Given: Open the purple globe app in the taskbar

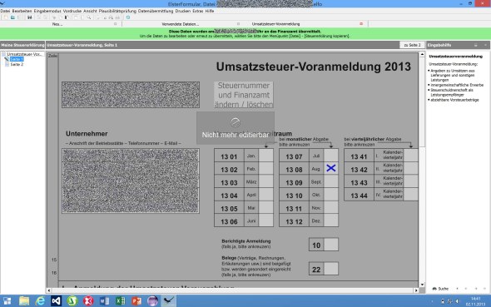Looking at the screenshot, I should click(152, 301).
